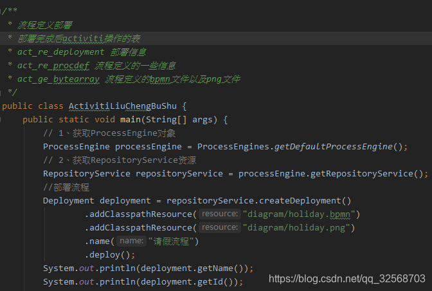Click the createDeployment method call
Viewport: 432px width, 291px height.
coord(300,201)
